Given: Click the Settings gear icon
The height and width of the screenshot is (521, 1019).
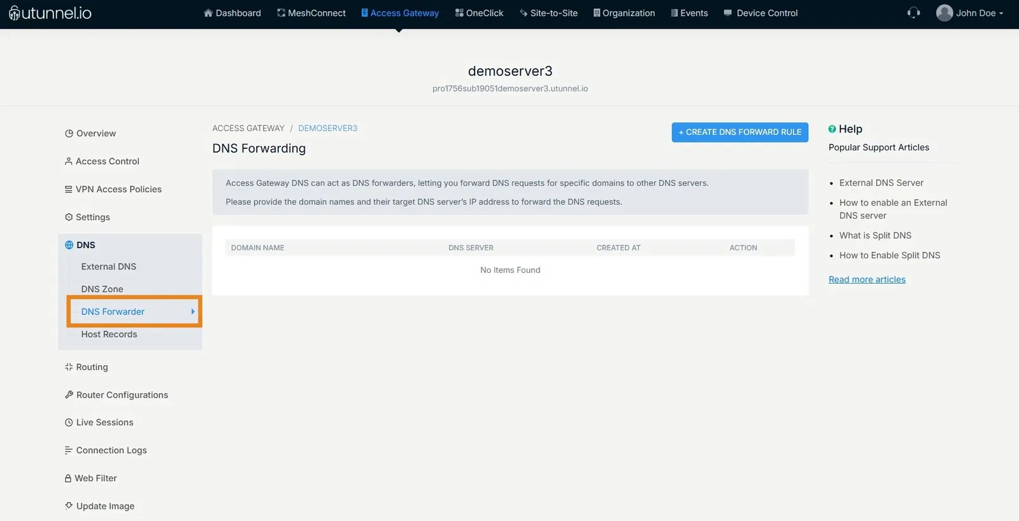Looking at the screenshot, I should pyautogui.click(x=69, y=217).
